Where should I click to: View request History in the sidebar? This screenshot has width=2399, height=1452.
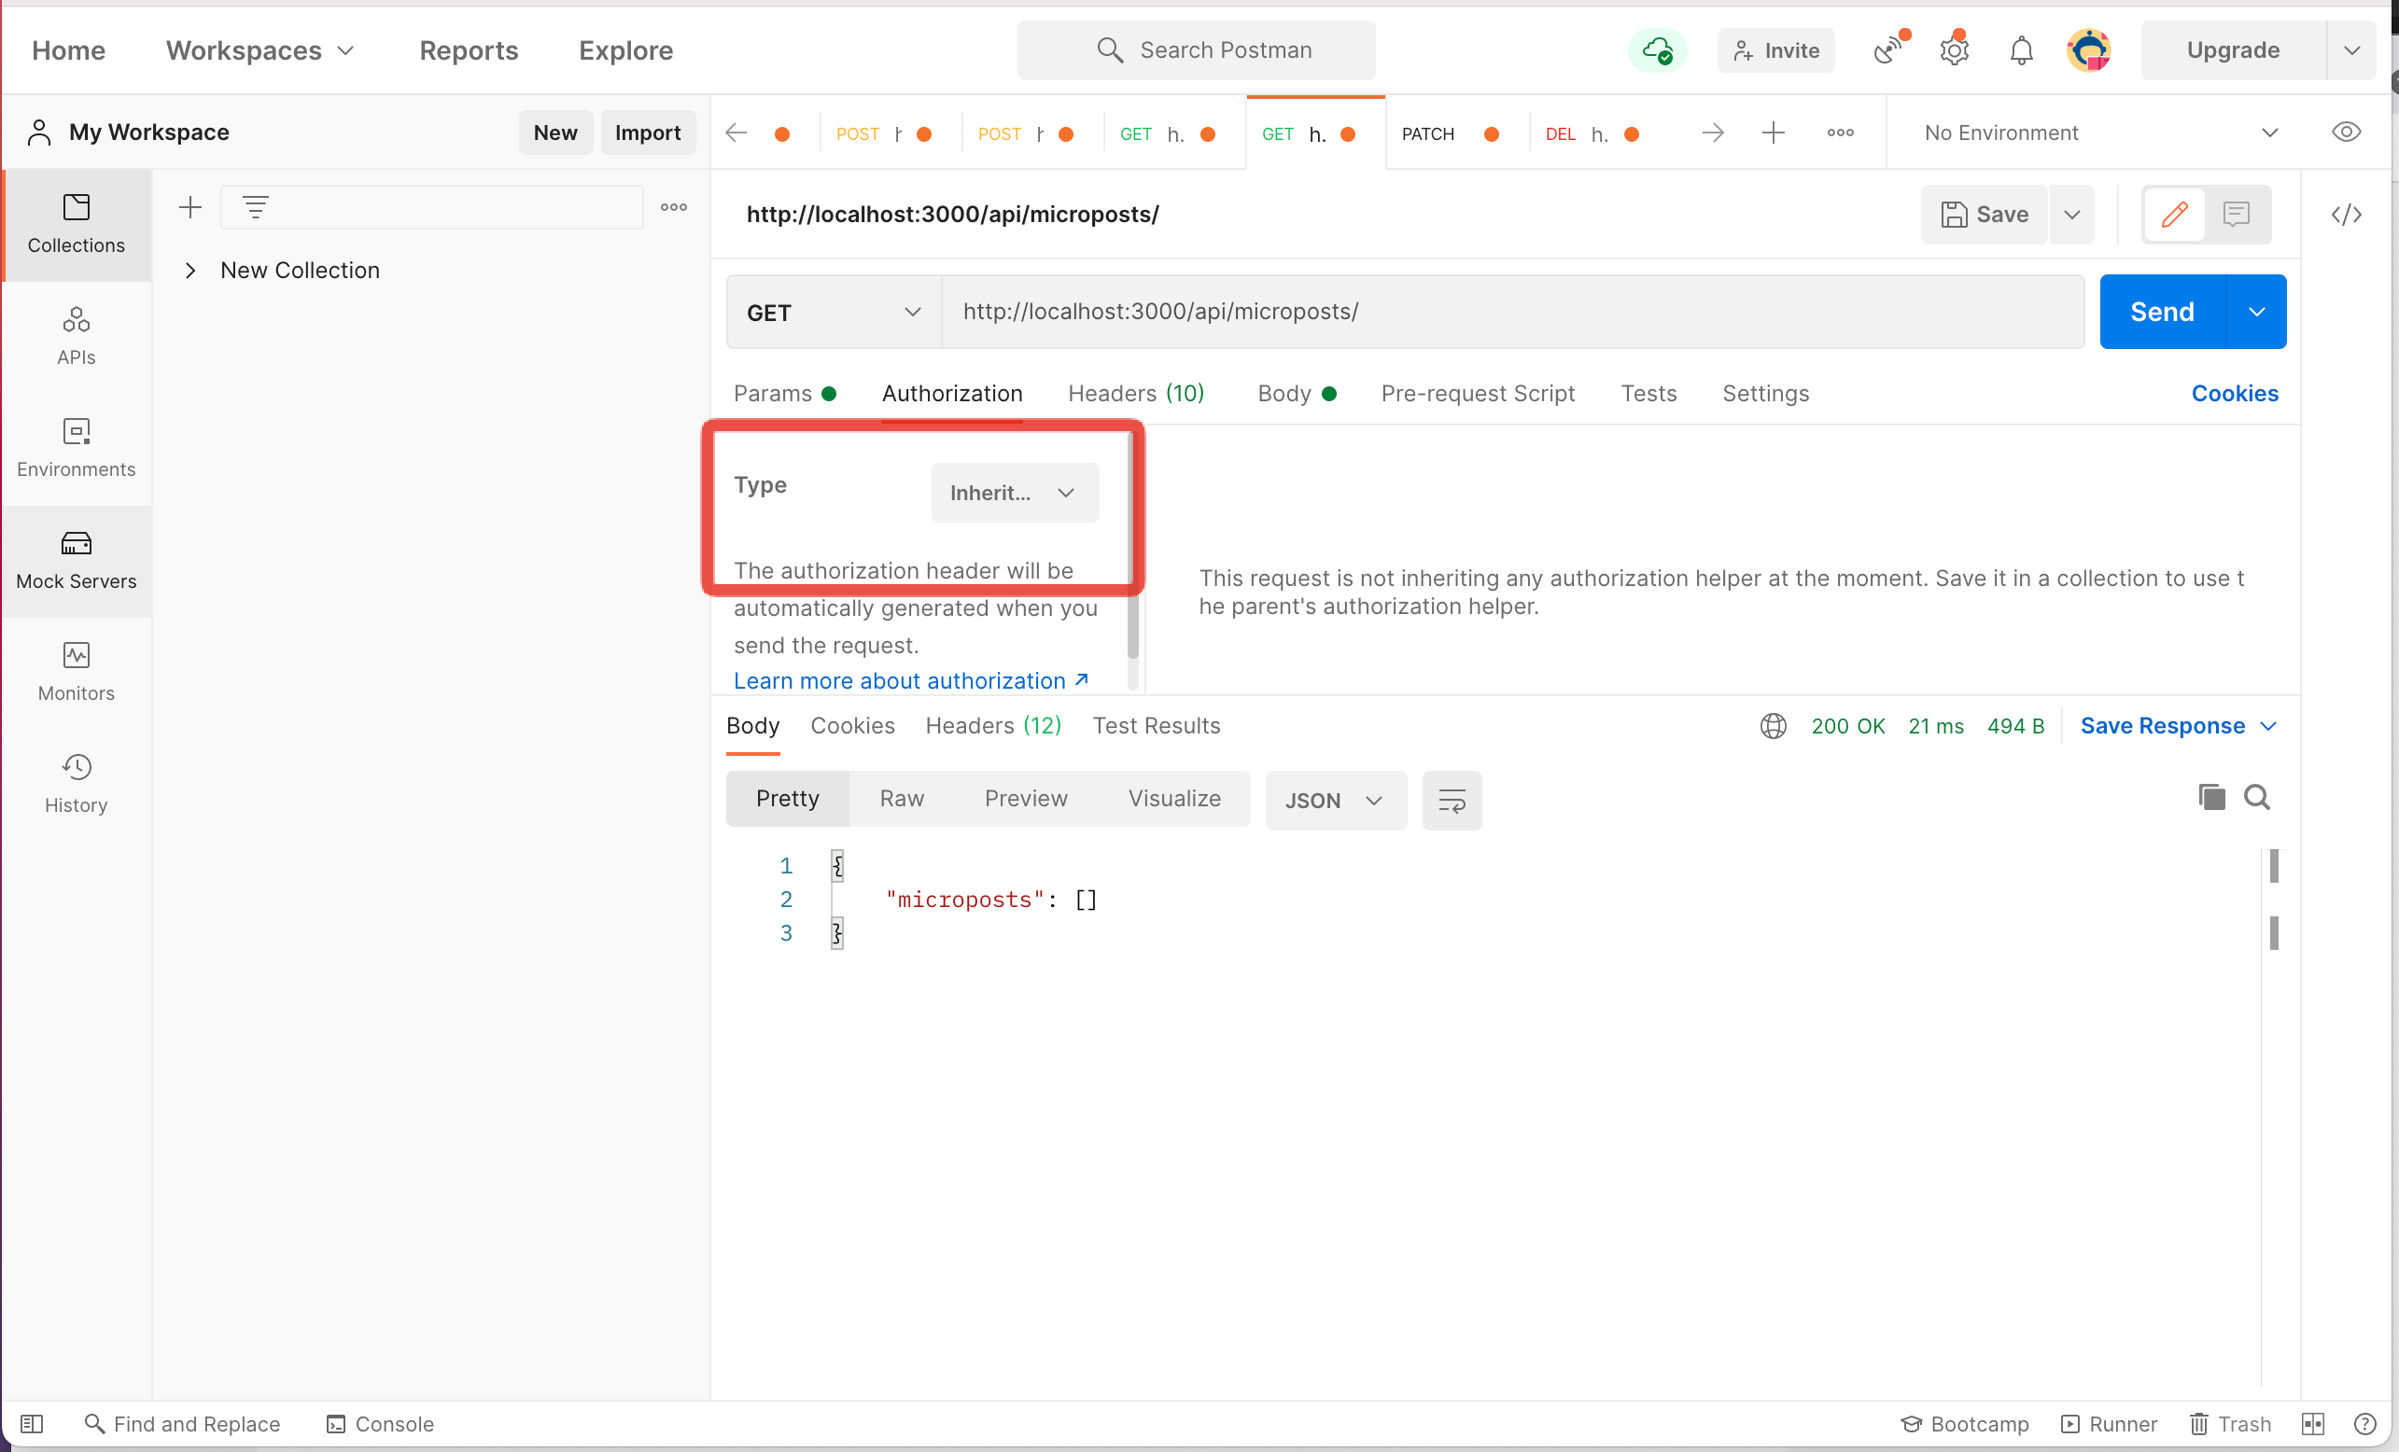point(76,782)
